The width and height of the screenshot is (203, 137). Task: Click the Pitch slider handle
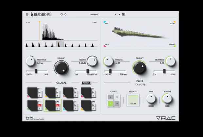[x=164, y=71]
